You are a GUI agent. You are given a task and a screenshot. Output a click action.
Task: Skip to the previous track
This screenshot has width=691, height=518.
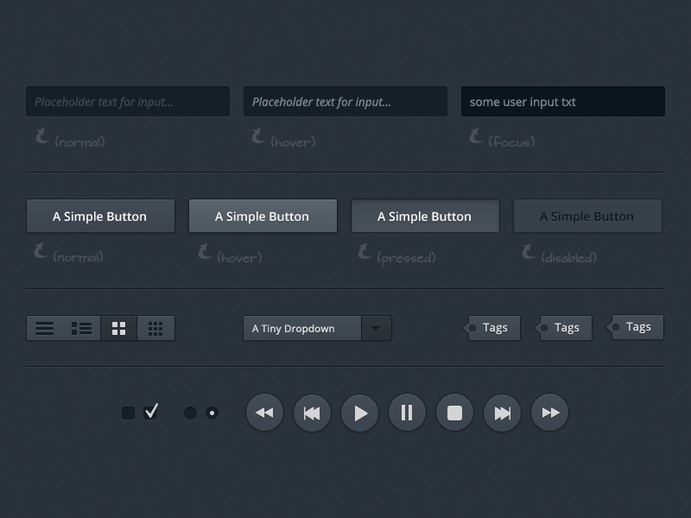tap(312, 413)
